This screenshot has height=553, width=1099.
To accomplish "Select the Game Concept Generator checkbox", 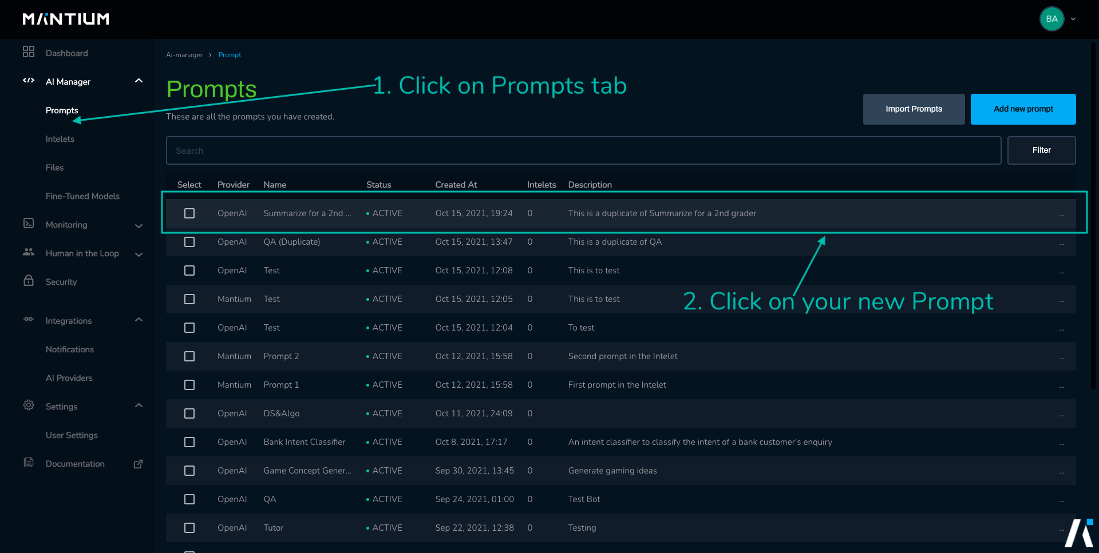I will click(189, 471).
